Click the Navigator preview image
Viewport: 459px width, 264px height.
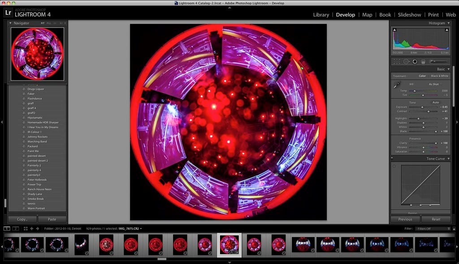point(37,54)
